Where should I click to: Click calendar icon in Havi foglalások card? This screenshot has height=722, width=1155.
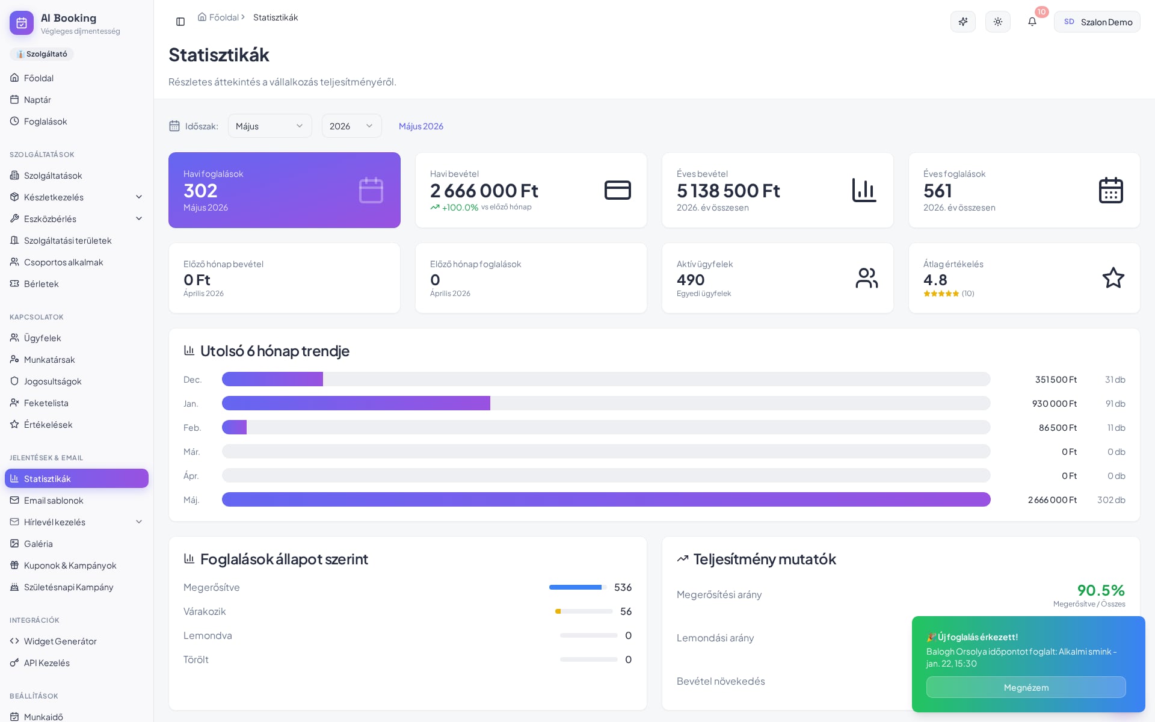(371, 190)
